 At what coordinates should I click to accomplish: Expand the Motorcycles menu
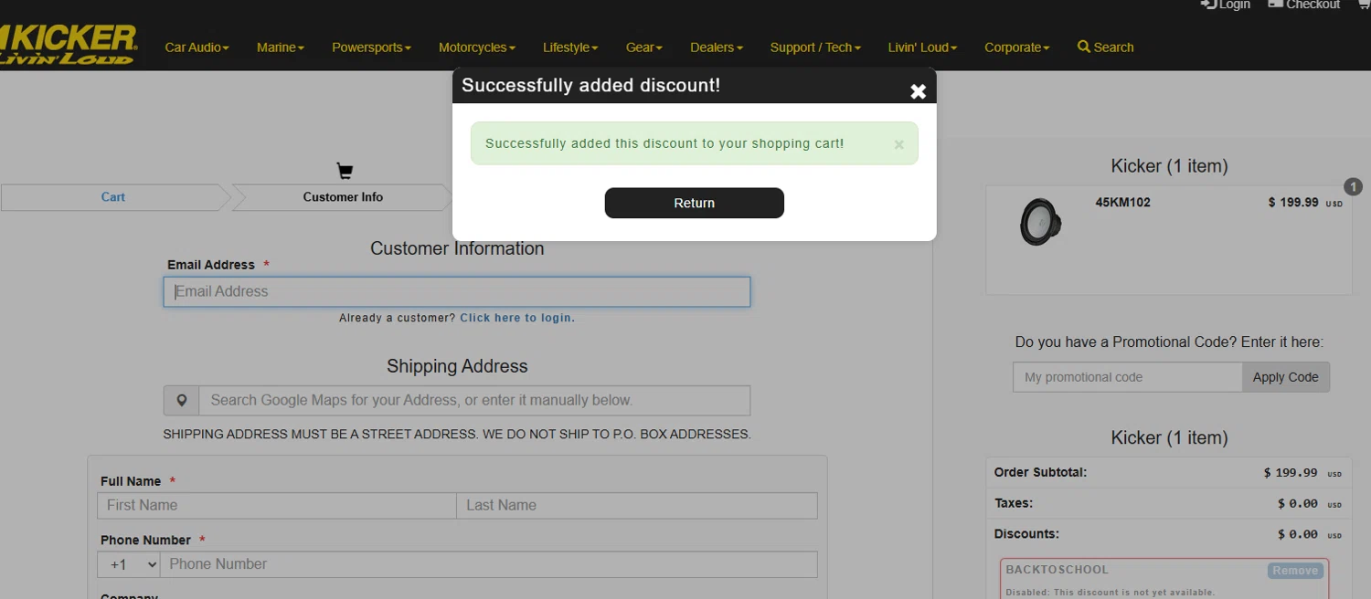click(x=476, y=47)
